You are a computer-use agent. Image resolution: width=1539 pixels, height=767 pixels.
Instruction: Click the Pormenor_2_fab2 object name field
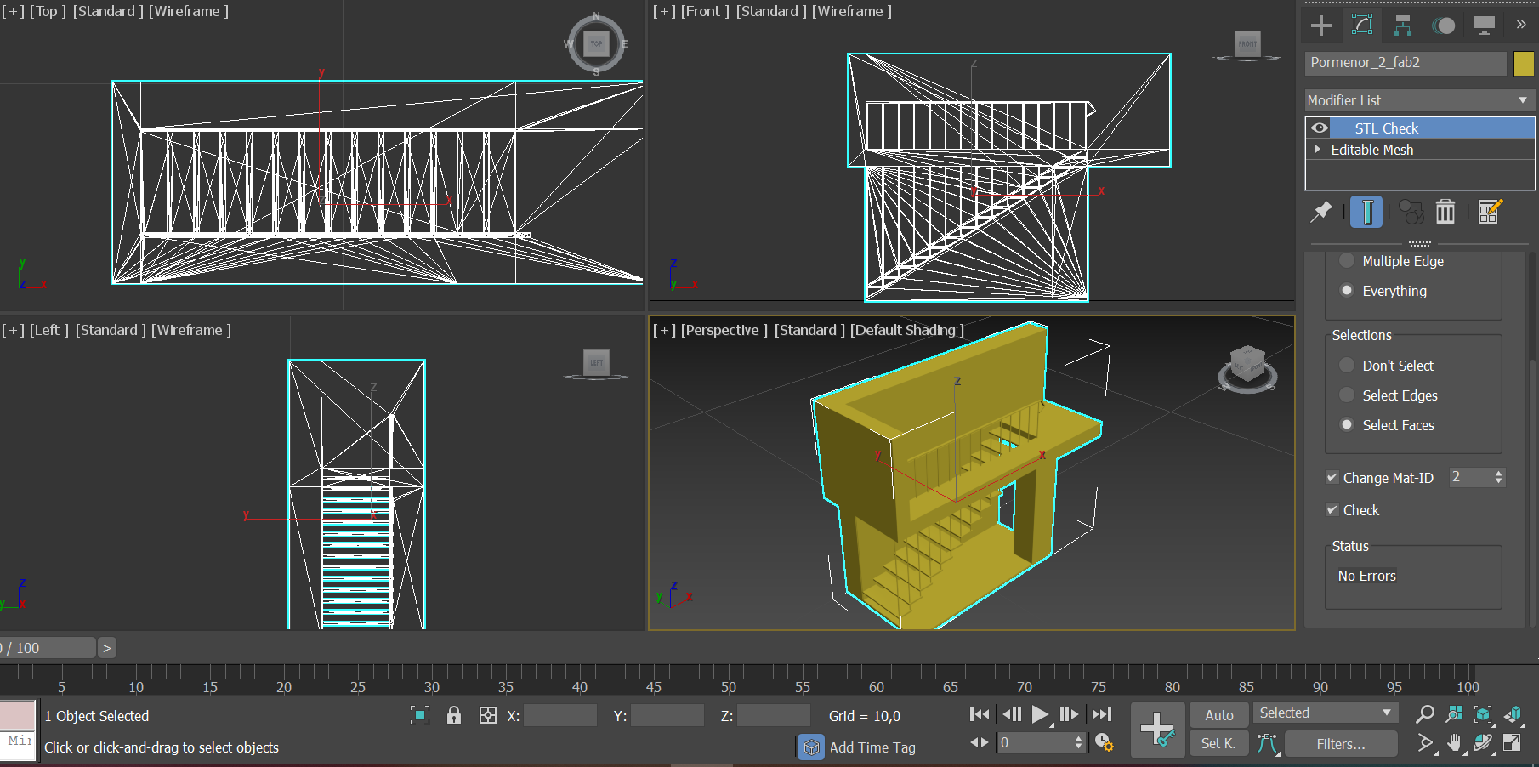click(1406, 63)
